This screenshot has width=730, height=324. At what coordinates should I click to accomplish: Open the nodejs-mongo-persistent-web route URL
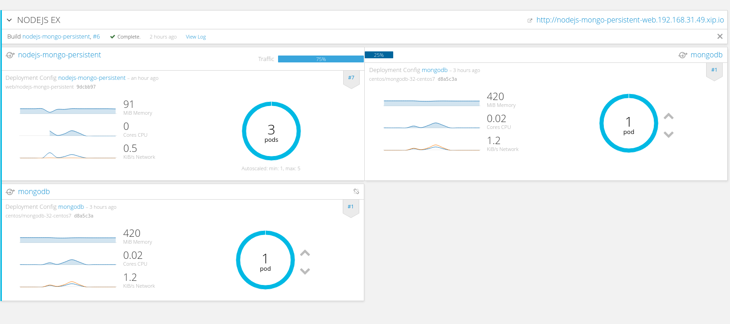(630, 20)
